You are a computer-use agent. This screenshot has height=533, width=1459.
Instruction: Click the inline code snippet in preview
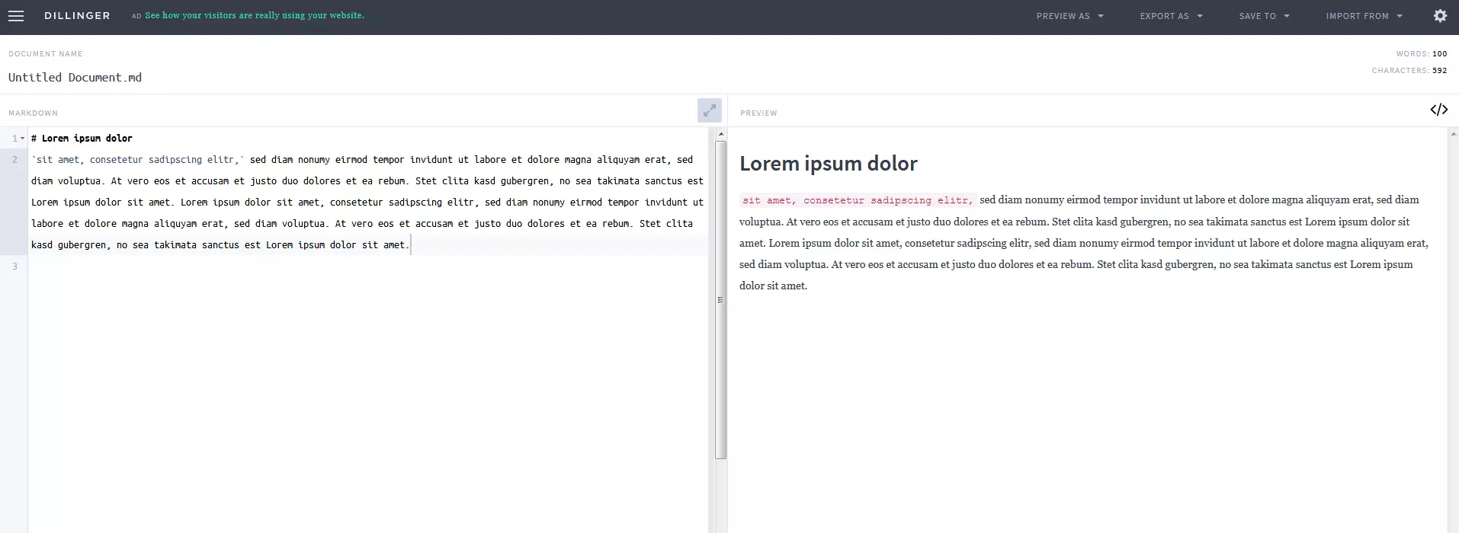click(x=857, y=200)
